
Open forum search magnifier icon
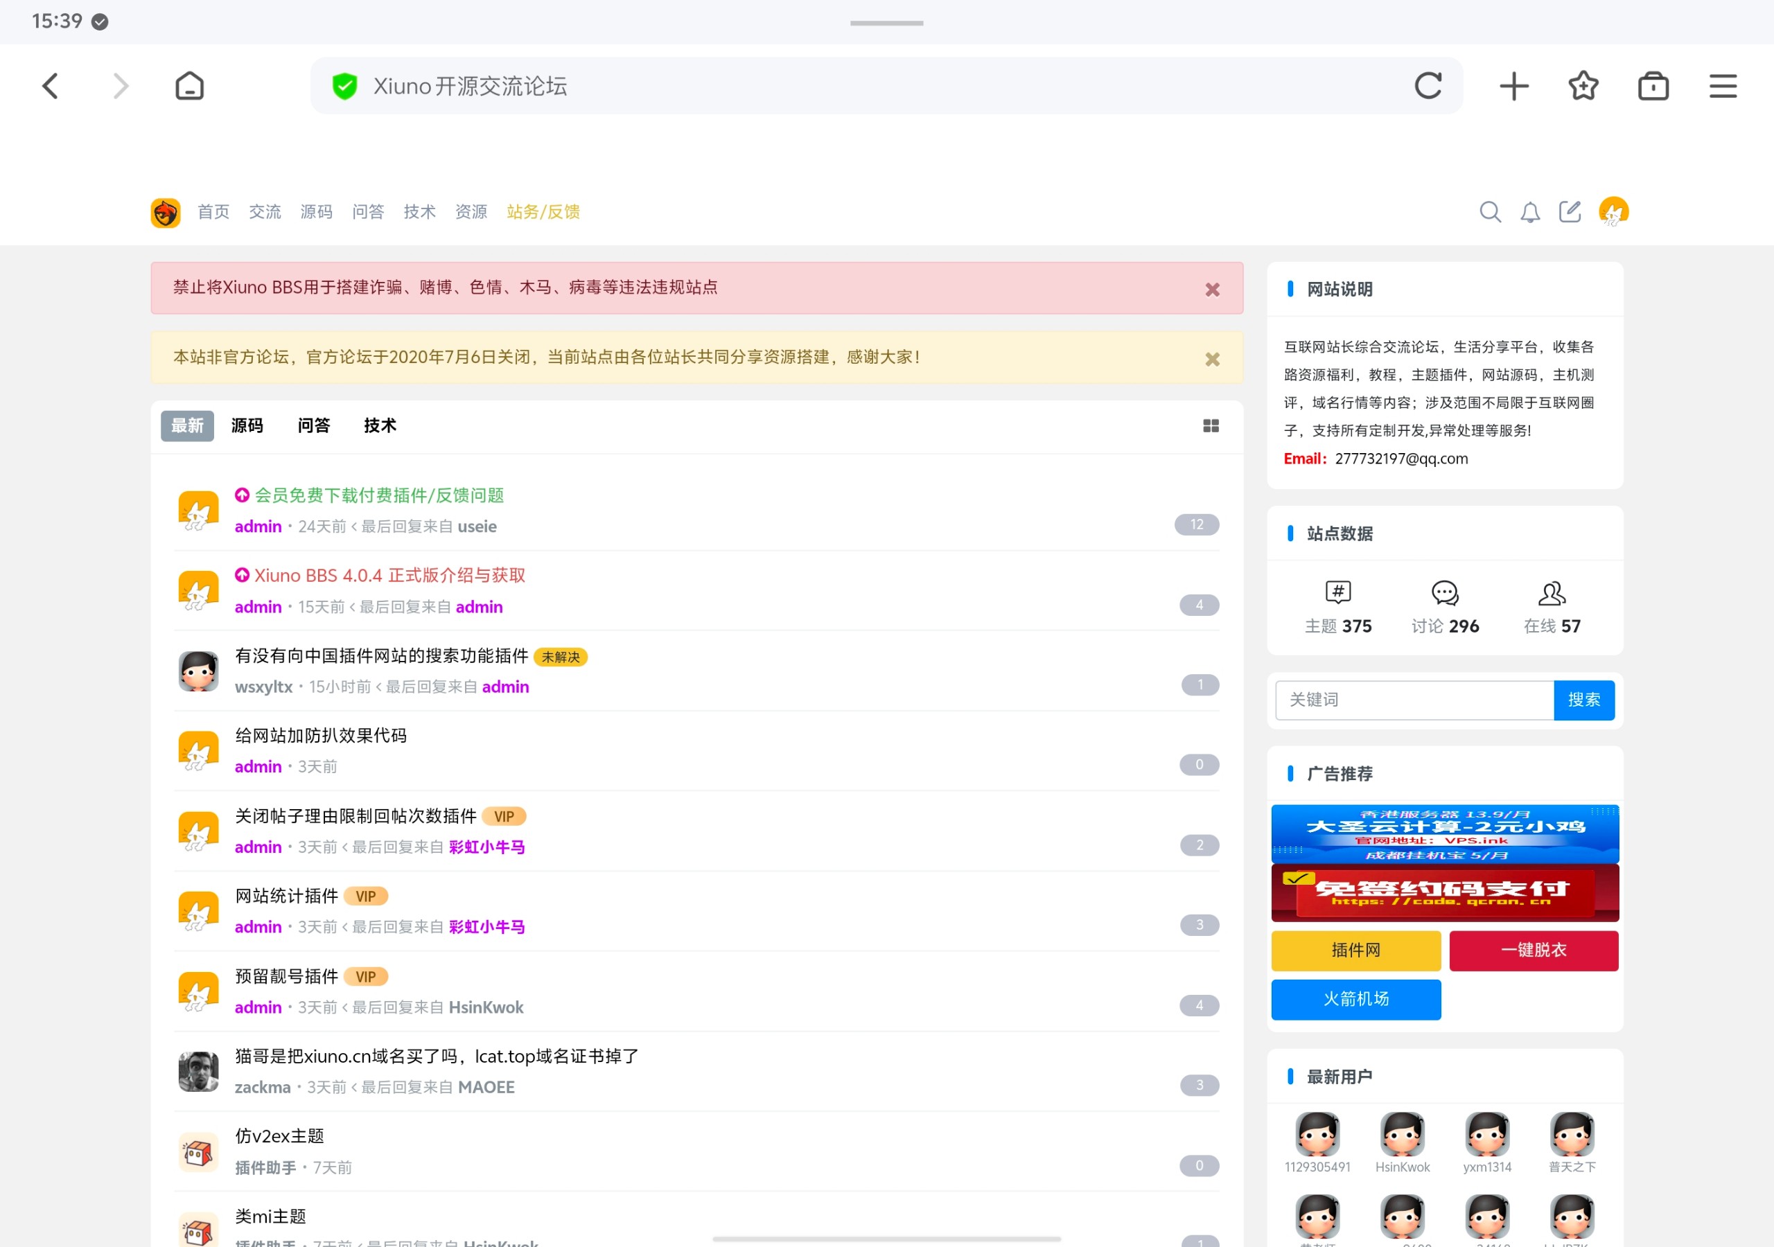1490,212
